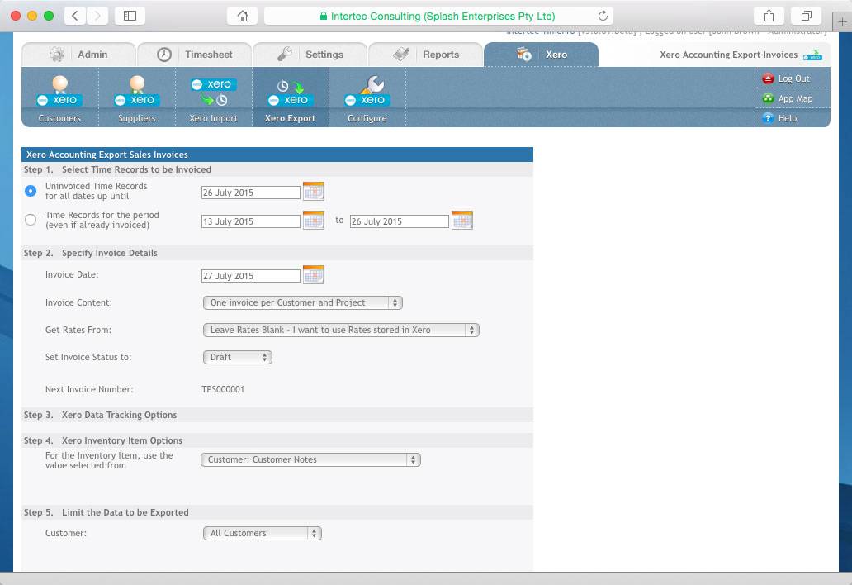The width and height of the screenshot is (852, 585).
Task: Open calendar for period start date
Action: [x=314, y=220]
